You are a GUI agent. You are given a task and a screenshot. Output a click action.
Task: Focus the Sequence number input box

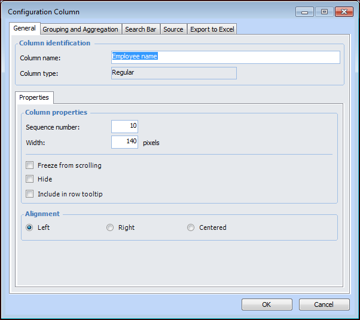pos(125,127)
